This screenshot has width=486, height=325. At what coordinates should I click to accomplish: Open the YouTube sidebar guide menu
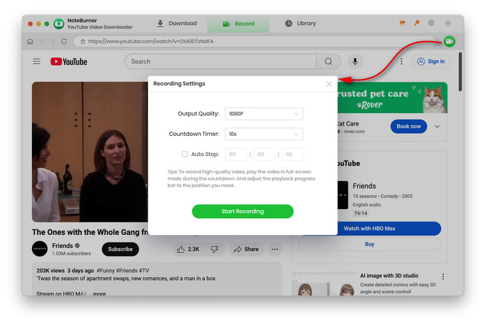[37, 61]
